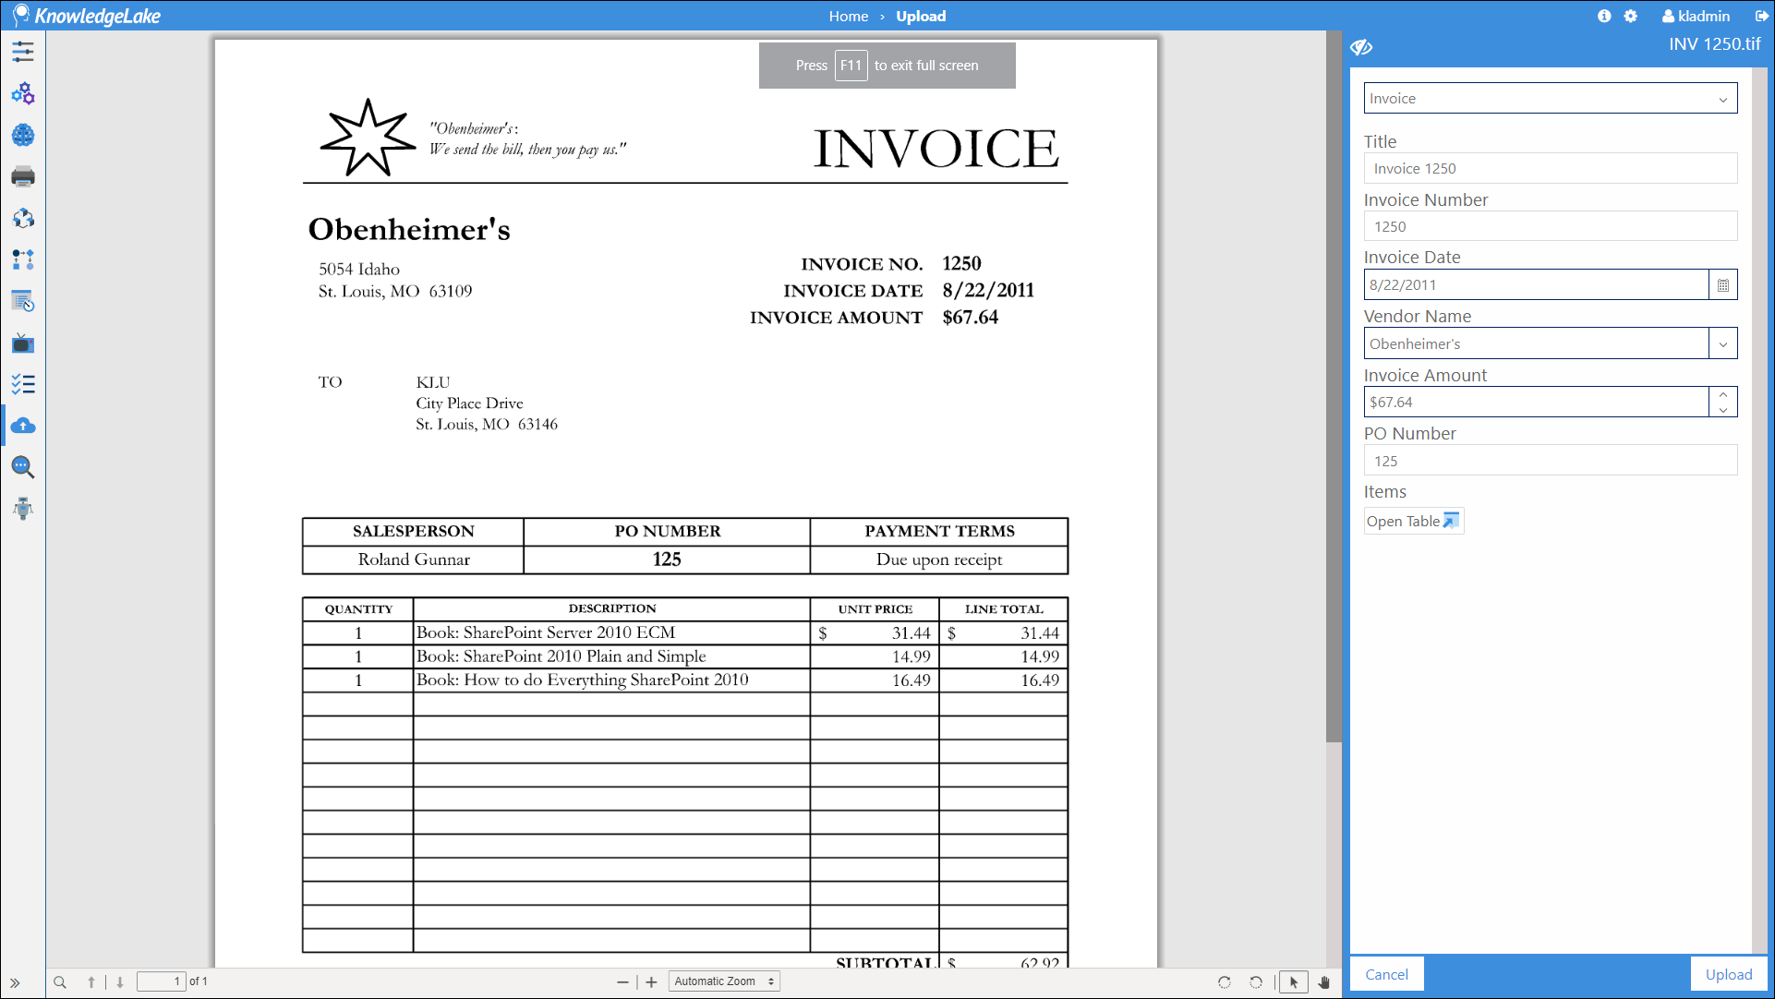Click the Upload breadcrumb
1775x999 pixels.
pyautogui.click(x=921, y=16)
